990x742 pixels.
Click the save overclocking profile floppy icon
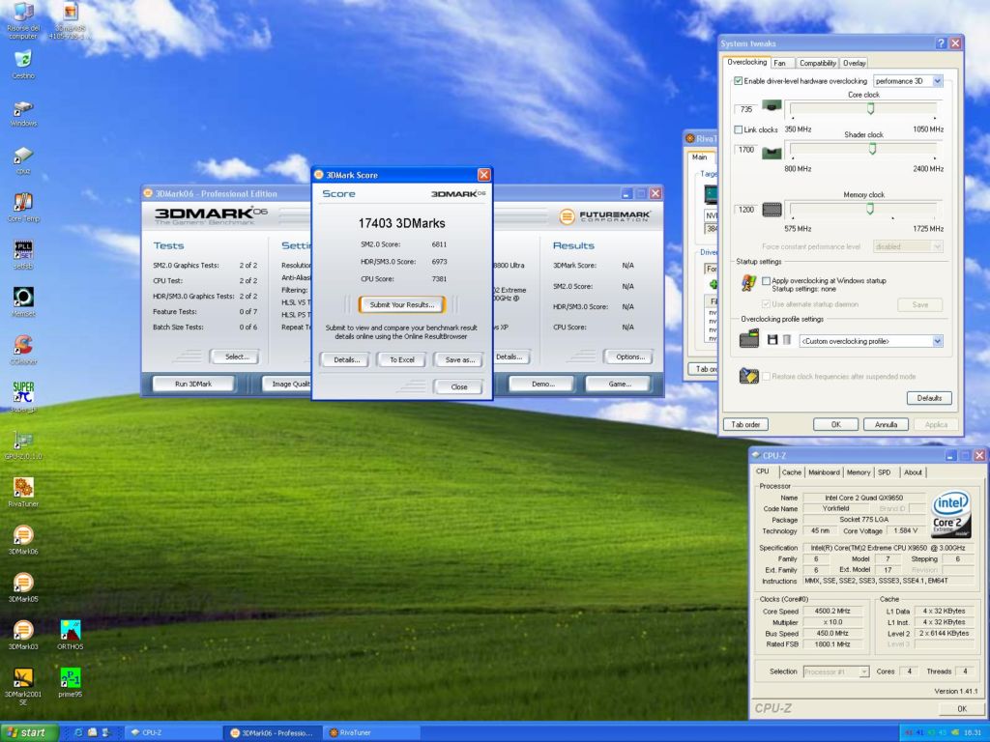[772, 340]
